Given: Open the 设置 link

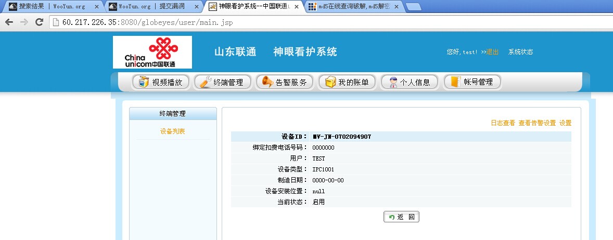Looking at the screenshot, I should (565, 123).
